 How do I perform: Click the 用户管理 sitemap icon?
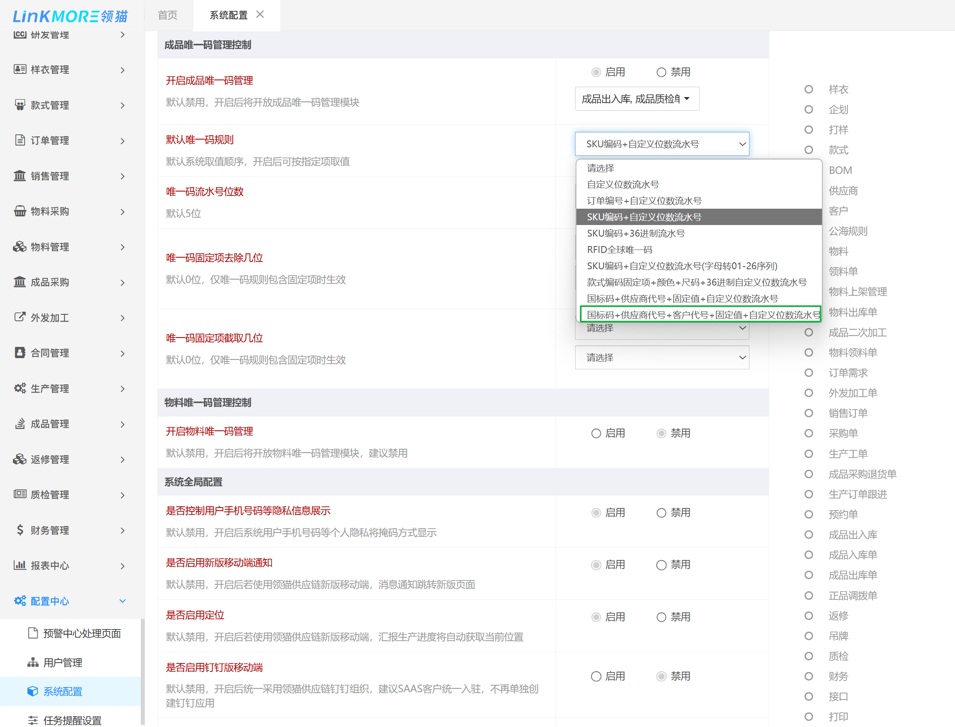click(x=33, y=663)
